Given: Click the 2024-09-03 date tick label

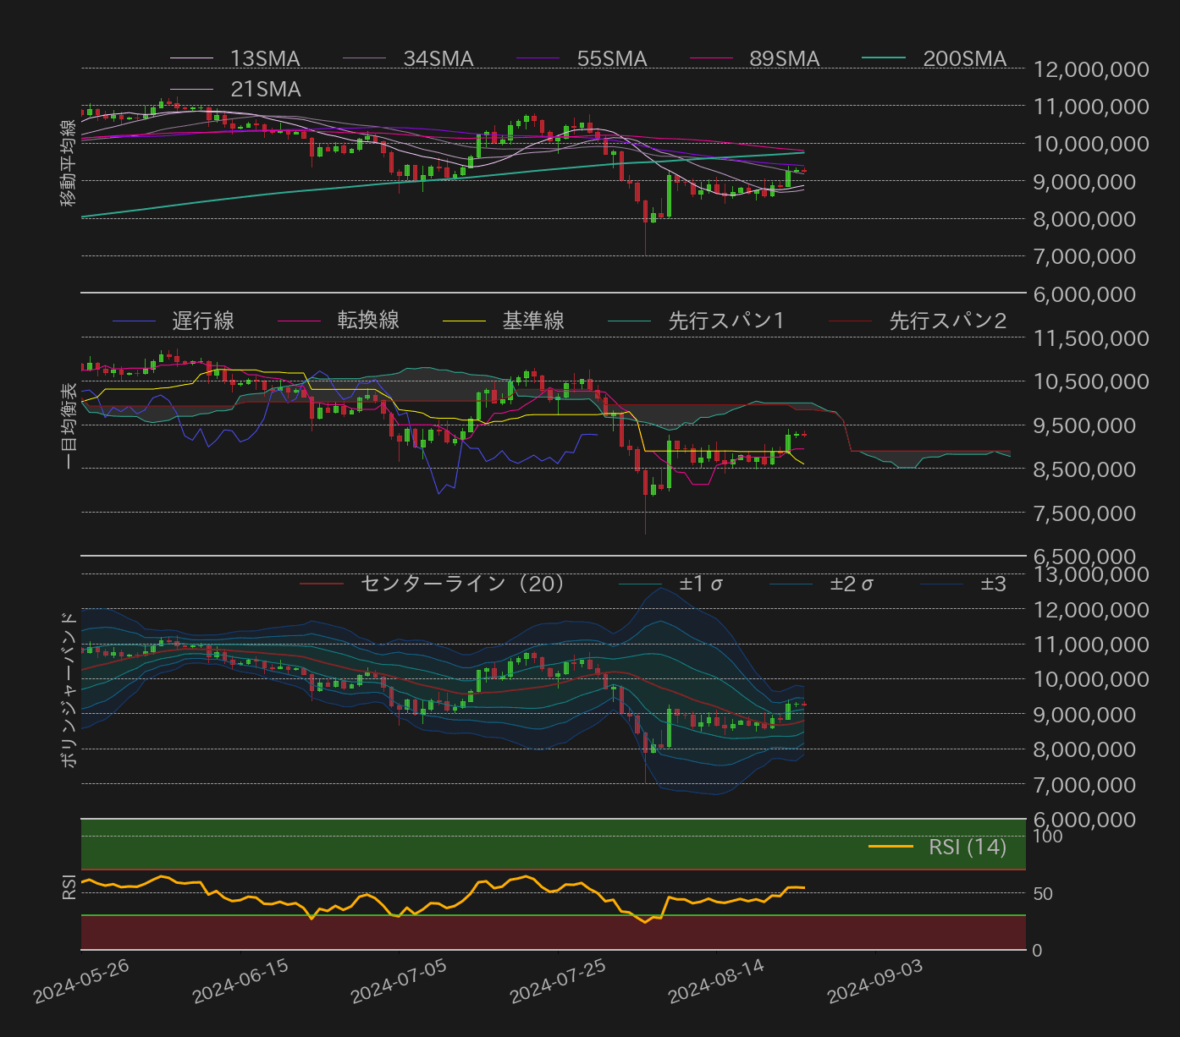Looking at the screenshot, I should click(x=875, y=981).
